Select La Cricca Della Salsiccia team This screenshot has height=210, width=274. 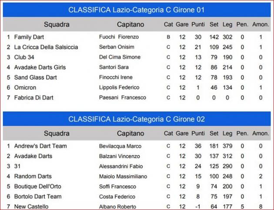[46, 47]
